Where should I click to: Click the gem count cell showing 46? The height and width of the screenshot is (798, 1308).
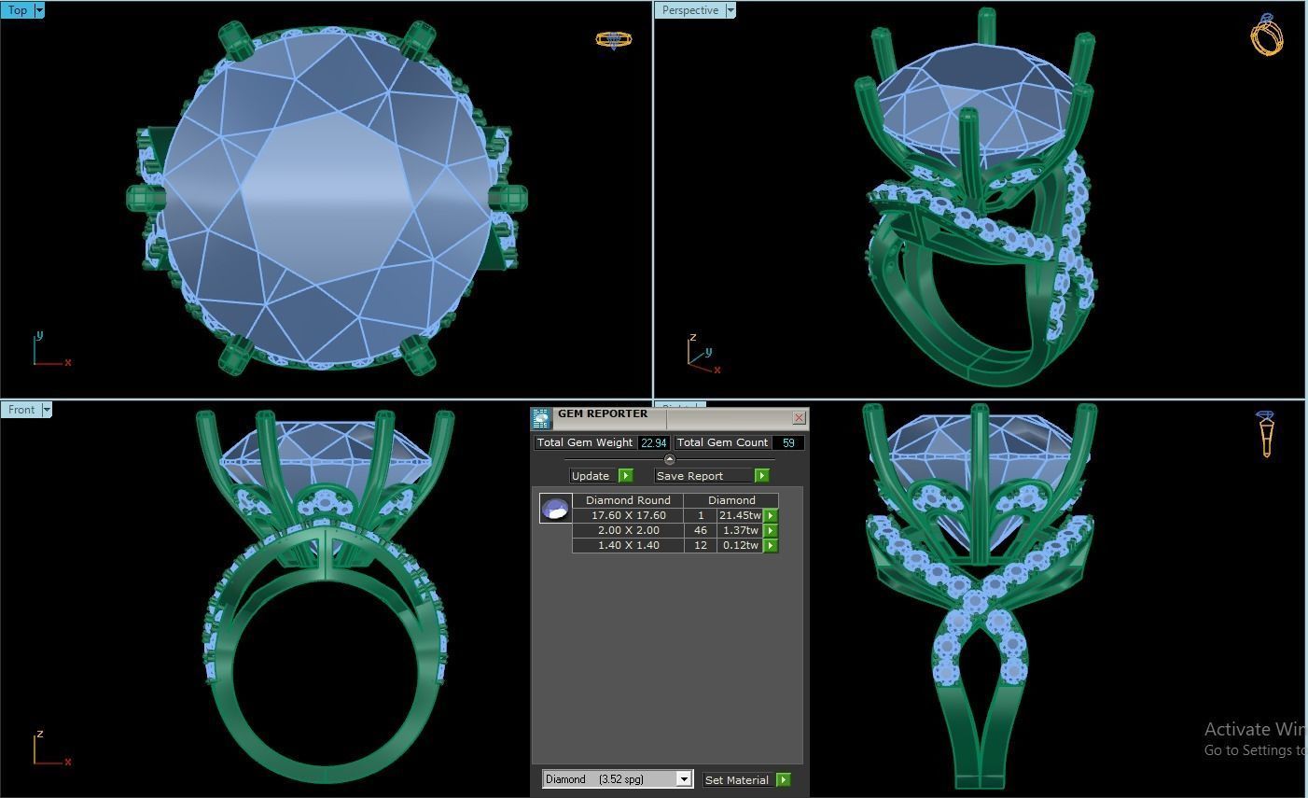[x=701, y=530]
